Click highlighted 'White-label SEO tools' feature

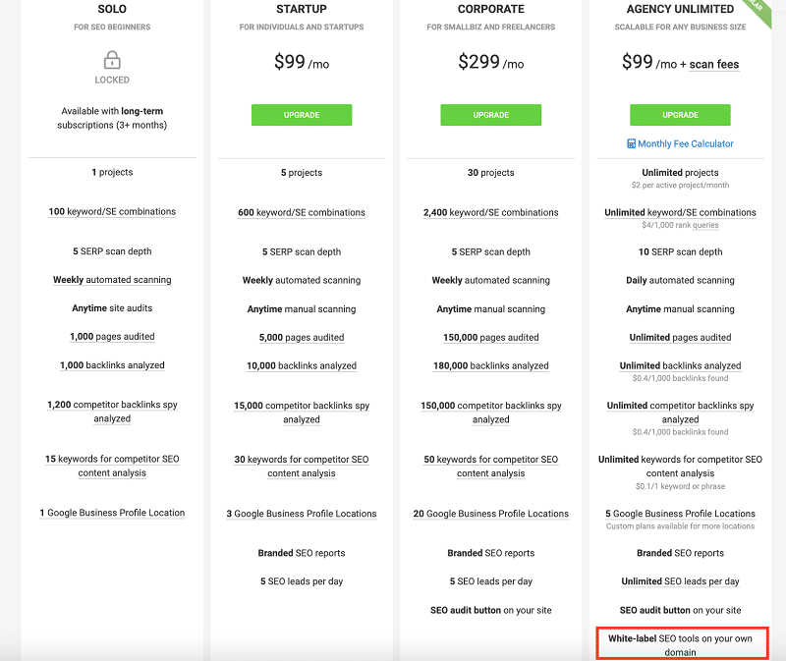[x=682, y=643]
